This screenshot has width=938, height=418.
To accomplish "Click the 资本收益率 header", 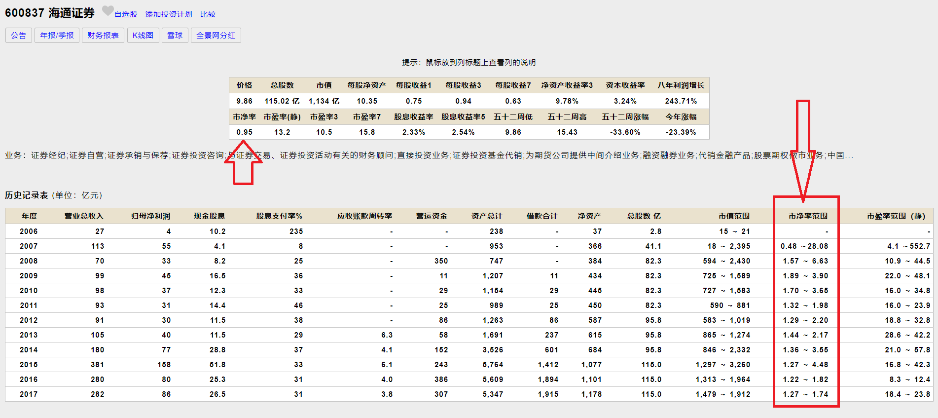I will [625, 85].
